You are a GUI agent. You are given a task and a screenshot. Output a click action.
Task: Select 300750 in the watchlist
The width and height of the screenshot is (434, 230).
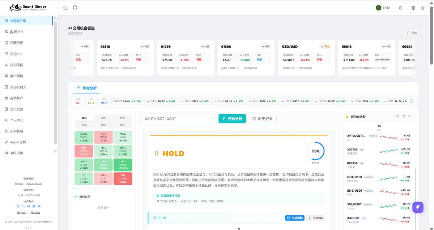click(379, 151)
